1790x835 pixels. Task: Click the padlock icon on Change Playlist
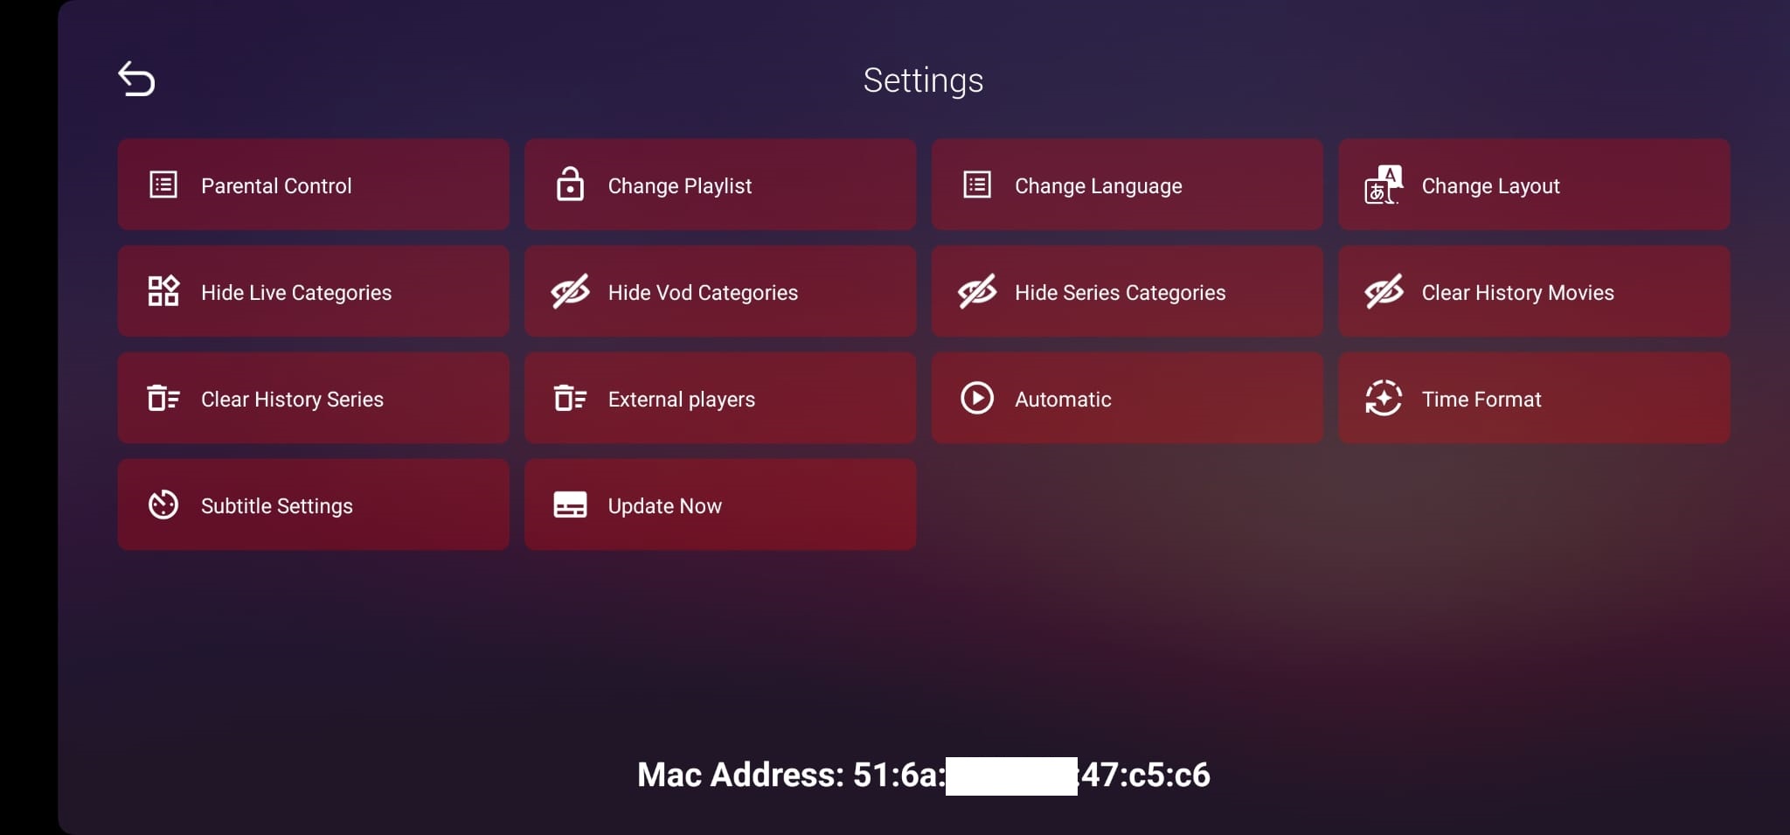(x=570, y=184)
